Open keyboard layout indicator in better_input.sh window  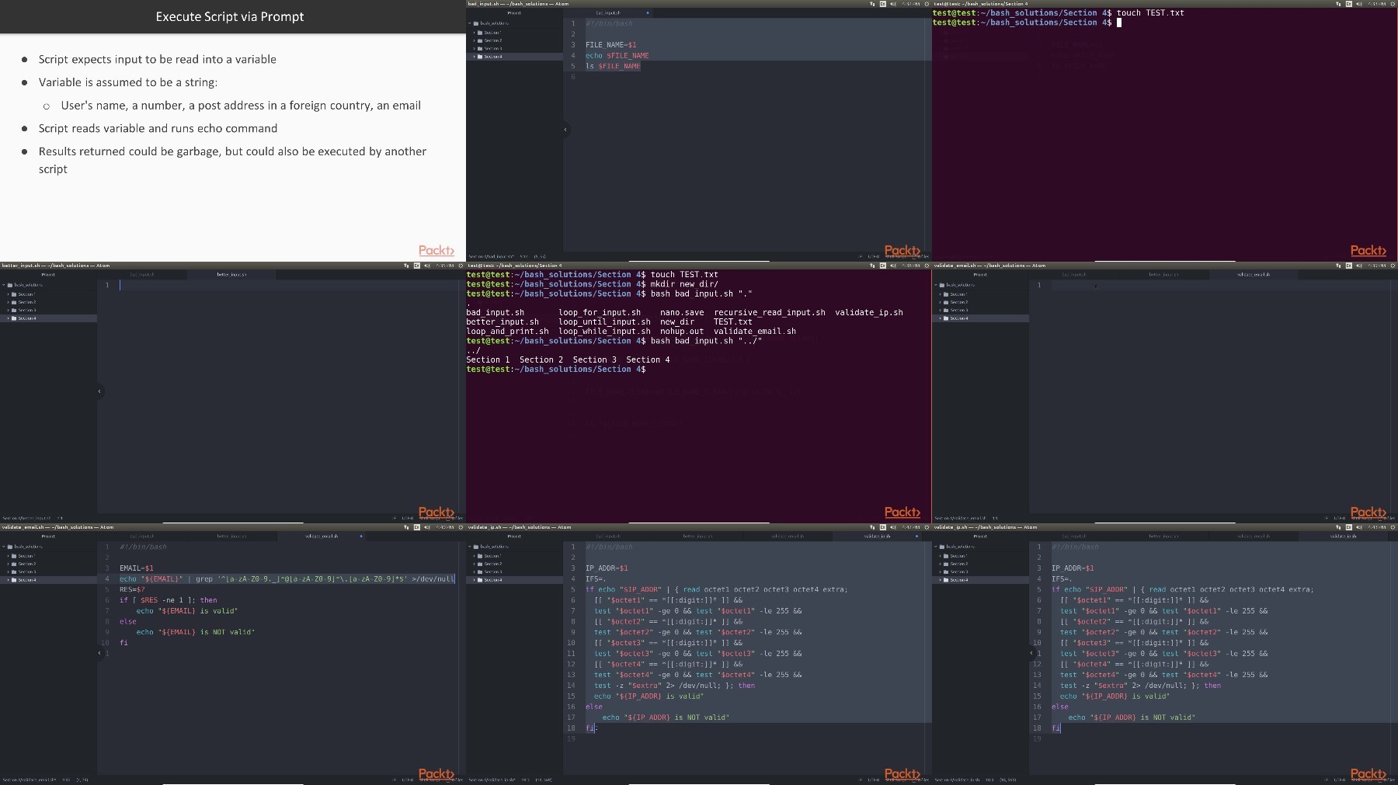pos(417,266)
